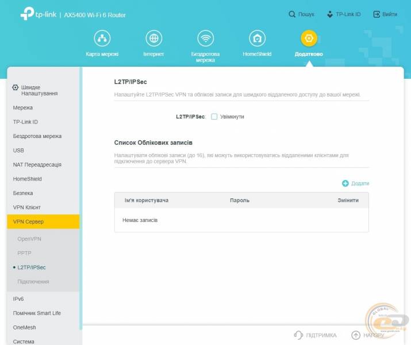Open the VPN Клієнт sidebar item
The image size is (411, 345).
tap(27, 207)
